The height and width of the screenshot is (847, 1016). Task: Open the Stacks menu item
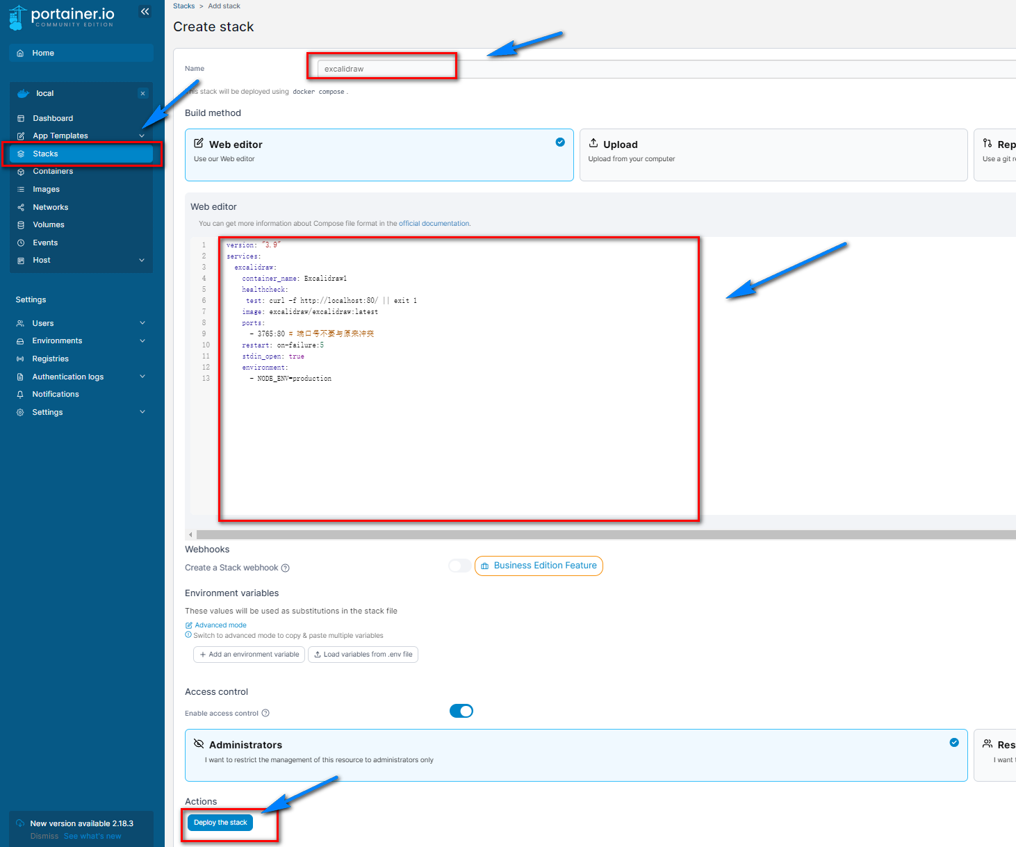coord(46,154)
